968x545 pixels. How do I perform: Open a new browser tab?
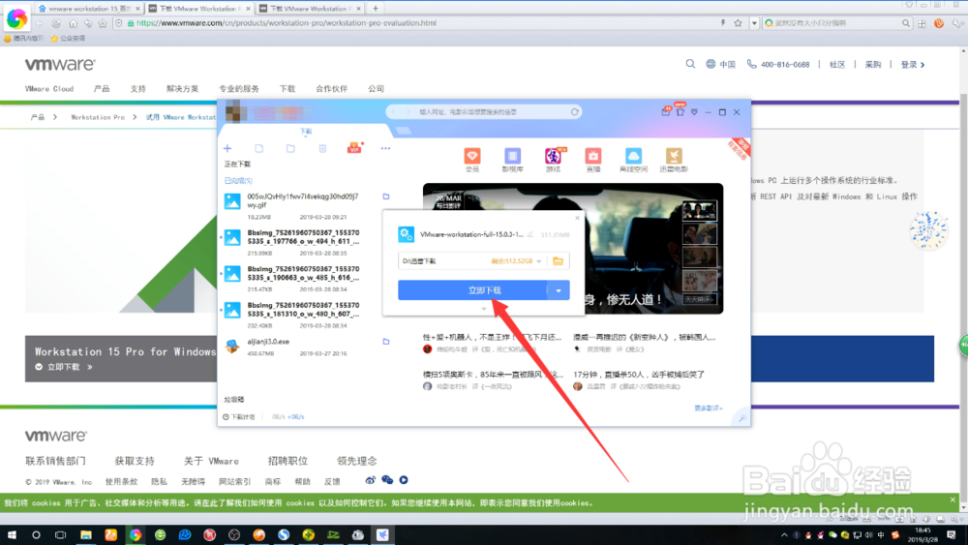pos(376,9)
